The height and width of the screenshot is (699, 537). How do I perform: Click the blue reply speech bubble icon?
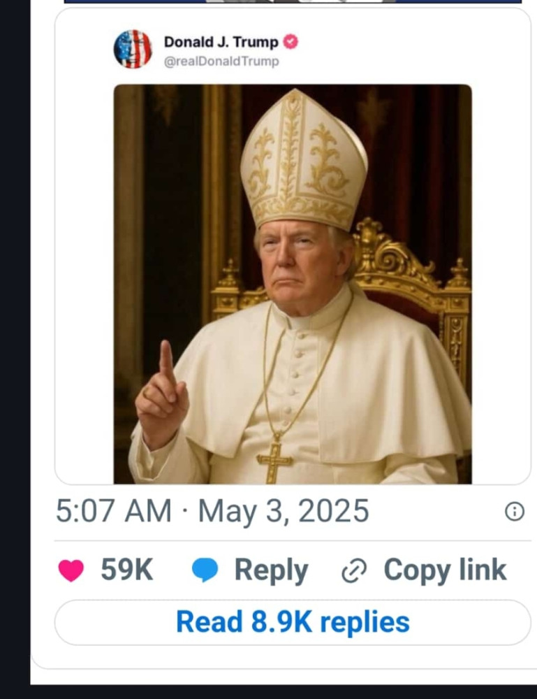[205, 570]
